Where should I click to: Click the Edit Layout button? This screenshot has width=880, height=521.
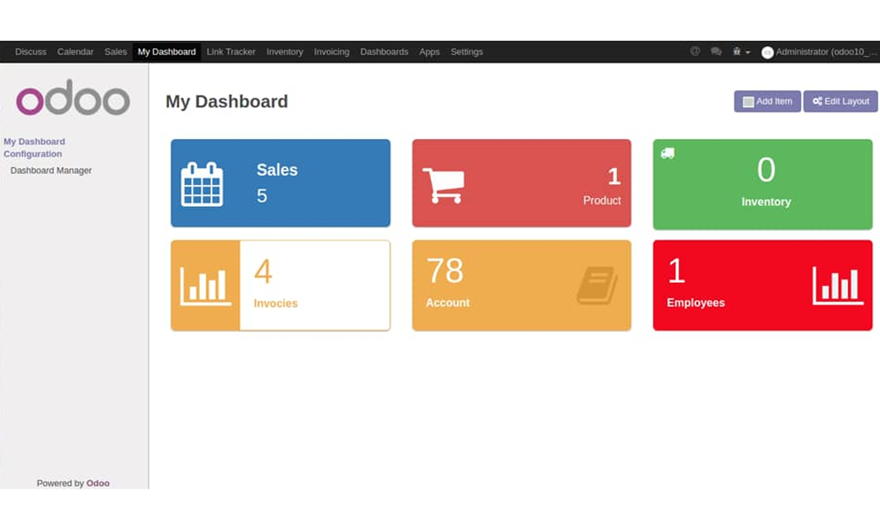840,101
